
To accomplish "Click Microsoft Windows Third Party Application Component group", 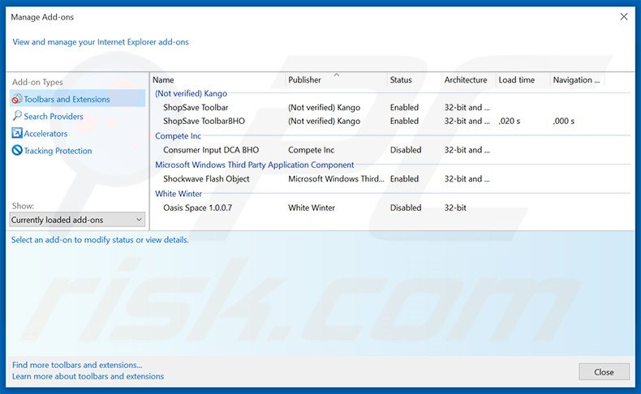I will (254, 165).
